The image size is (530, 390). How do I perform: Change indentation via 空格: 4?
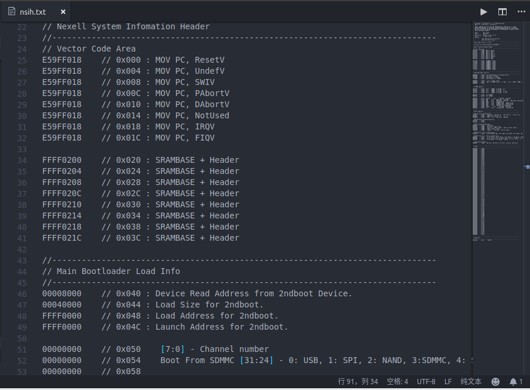(x=397, y=382)
